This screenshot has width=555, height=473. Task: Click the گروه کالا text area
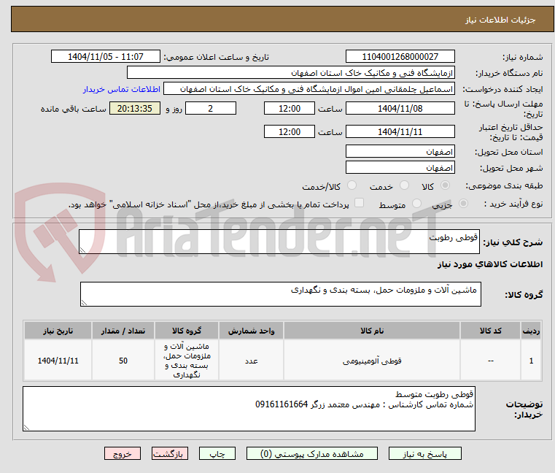[281, 294]
